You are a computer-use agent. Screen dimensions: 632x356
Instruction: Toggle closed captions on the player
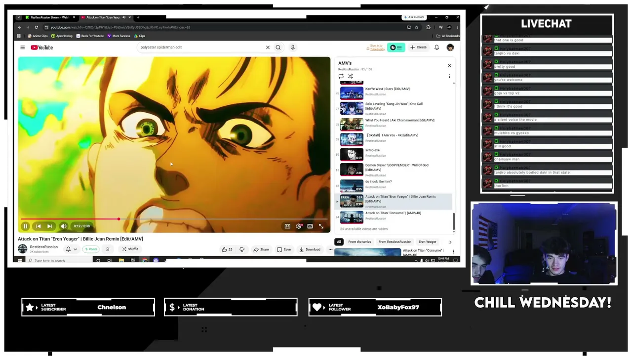coord(287,226)
